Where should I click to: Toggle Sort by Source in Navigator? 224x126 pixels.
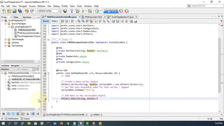coord(38,114)
